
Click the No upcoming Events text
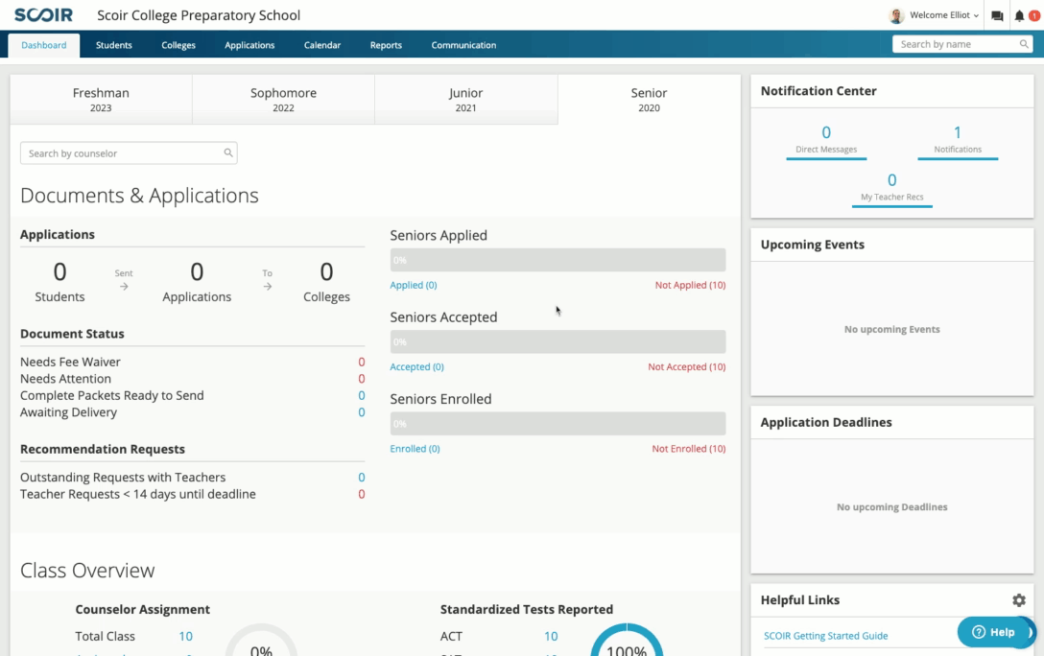pyautogui.click(x=892, y=329)
